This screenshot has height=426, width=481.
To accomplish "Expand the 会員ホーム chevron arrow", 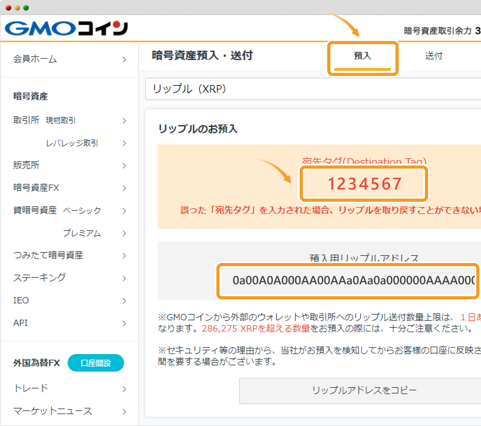I will [x=124, y=59].
